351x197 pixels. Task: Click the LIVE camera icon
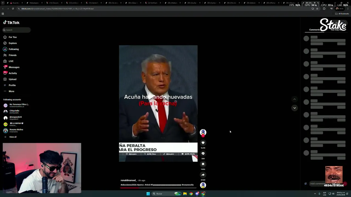(5, 61)
